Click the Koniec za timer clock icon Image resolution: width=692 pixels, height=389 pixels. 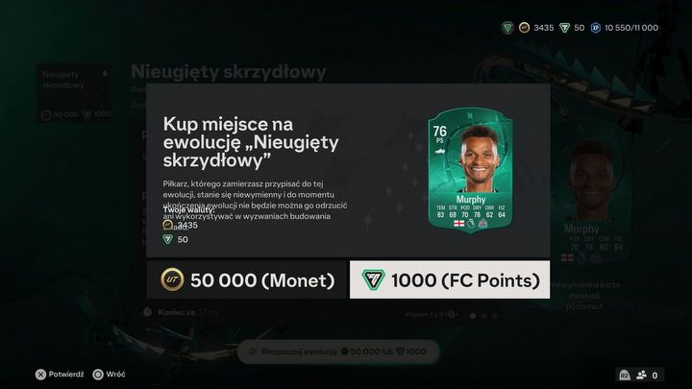click(x=147, y=312)
